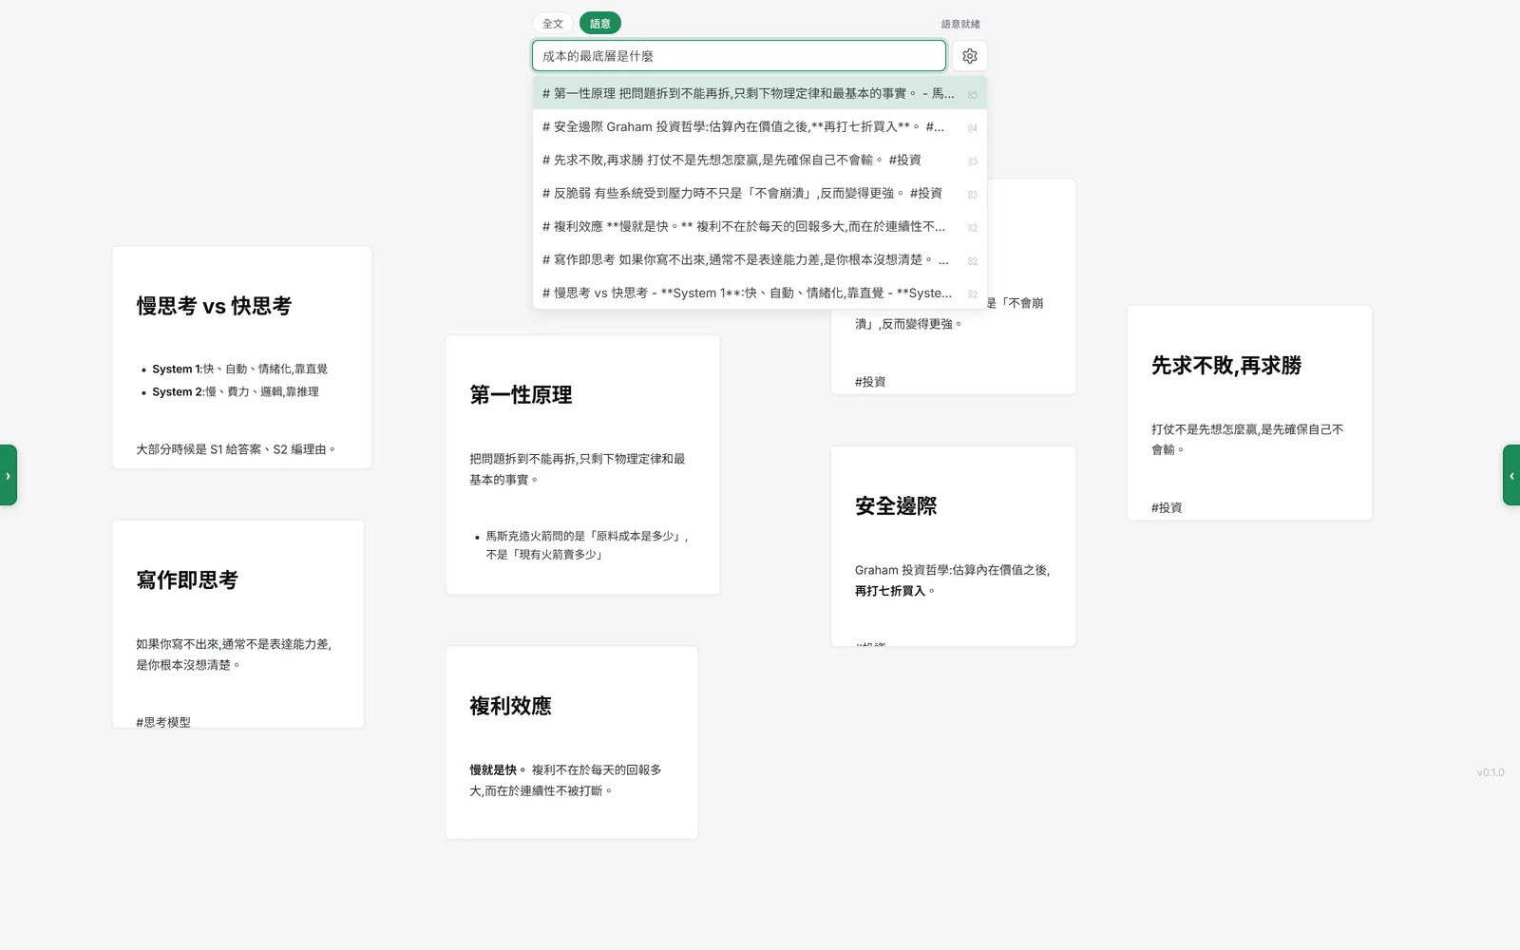The height and width of the screenshot is (950, 1520).
Task: Choose the 寫作即思考 search result
Action: tap(760, 259)
